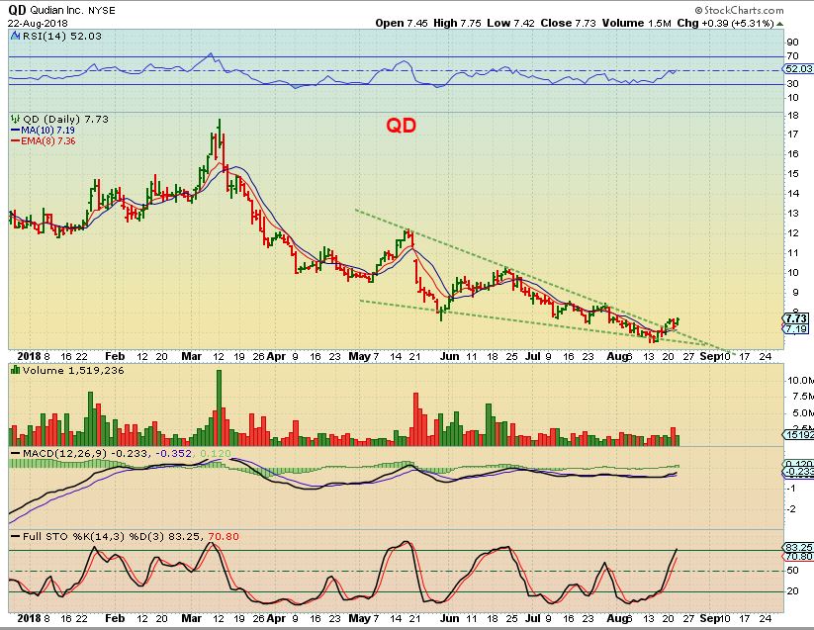Click the QD (Daily) 7.73 legend label

[x=65, y=119]
